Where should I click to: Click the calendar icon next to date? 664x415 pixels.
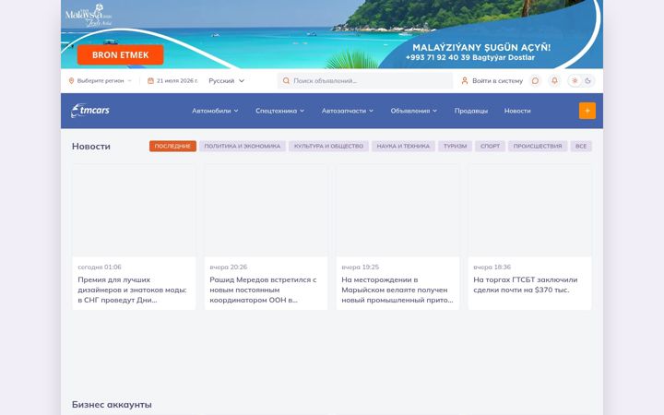pos(150,80)
